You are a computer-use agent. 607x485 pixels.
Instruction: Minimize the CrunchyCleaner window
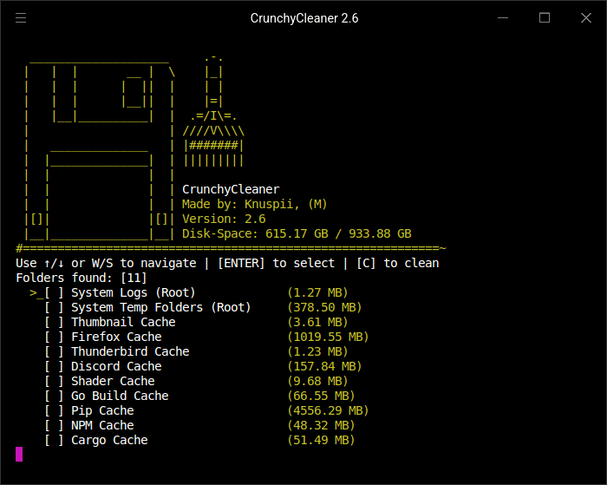pos(503,18)
